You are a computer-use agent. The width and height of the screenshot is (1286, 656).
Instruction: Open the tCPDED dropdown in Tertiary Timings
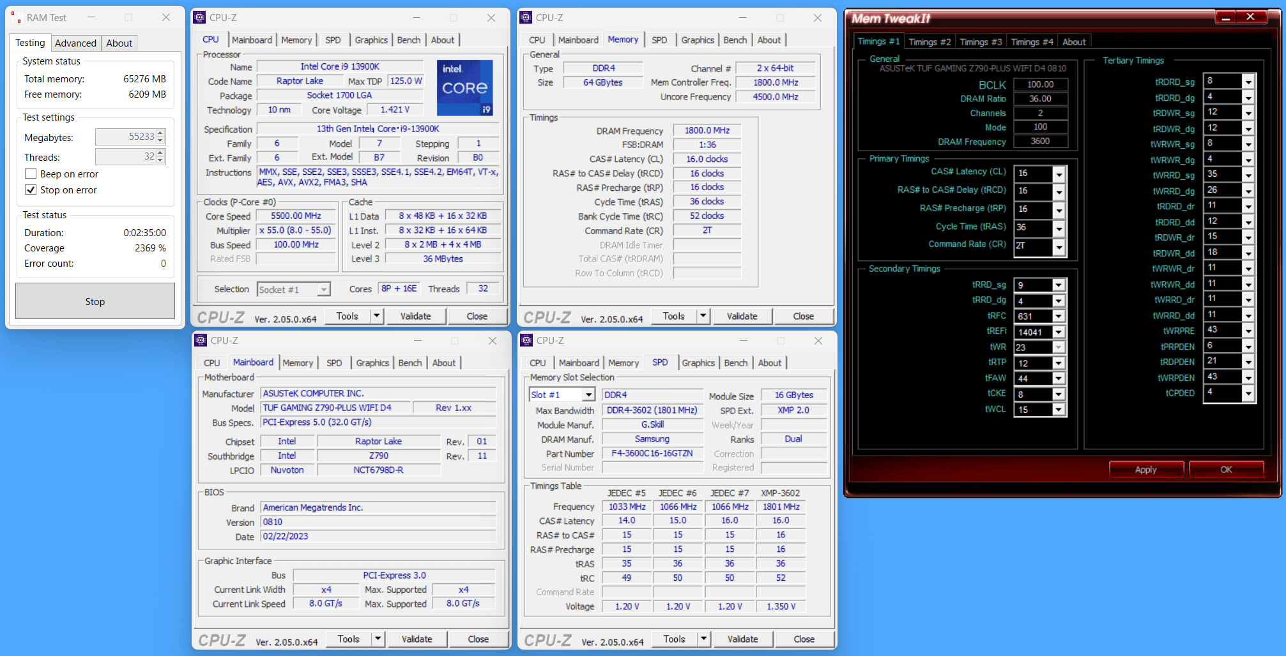coord(1248,394)
